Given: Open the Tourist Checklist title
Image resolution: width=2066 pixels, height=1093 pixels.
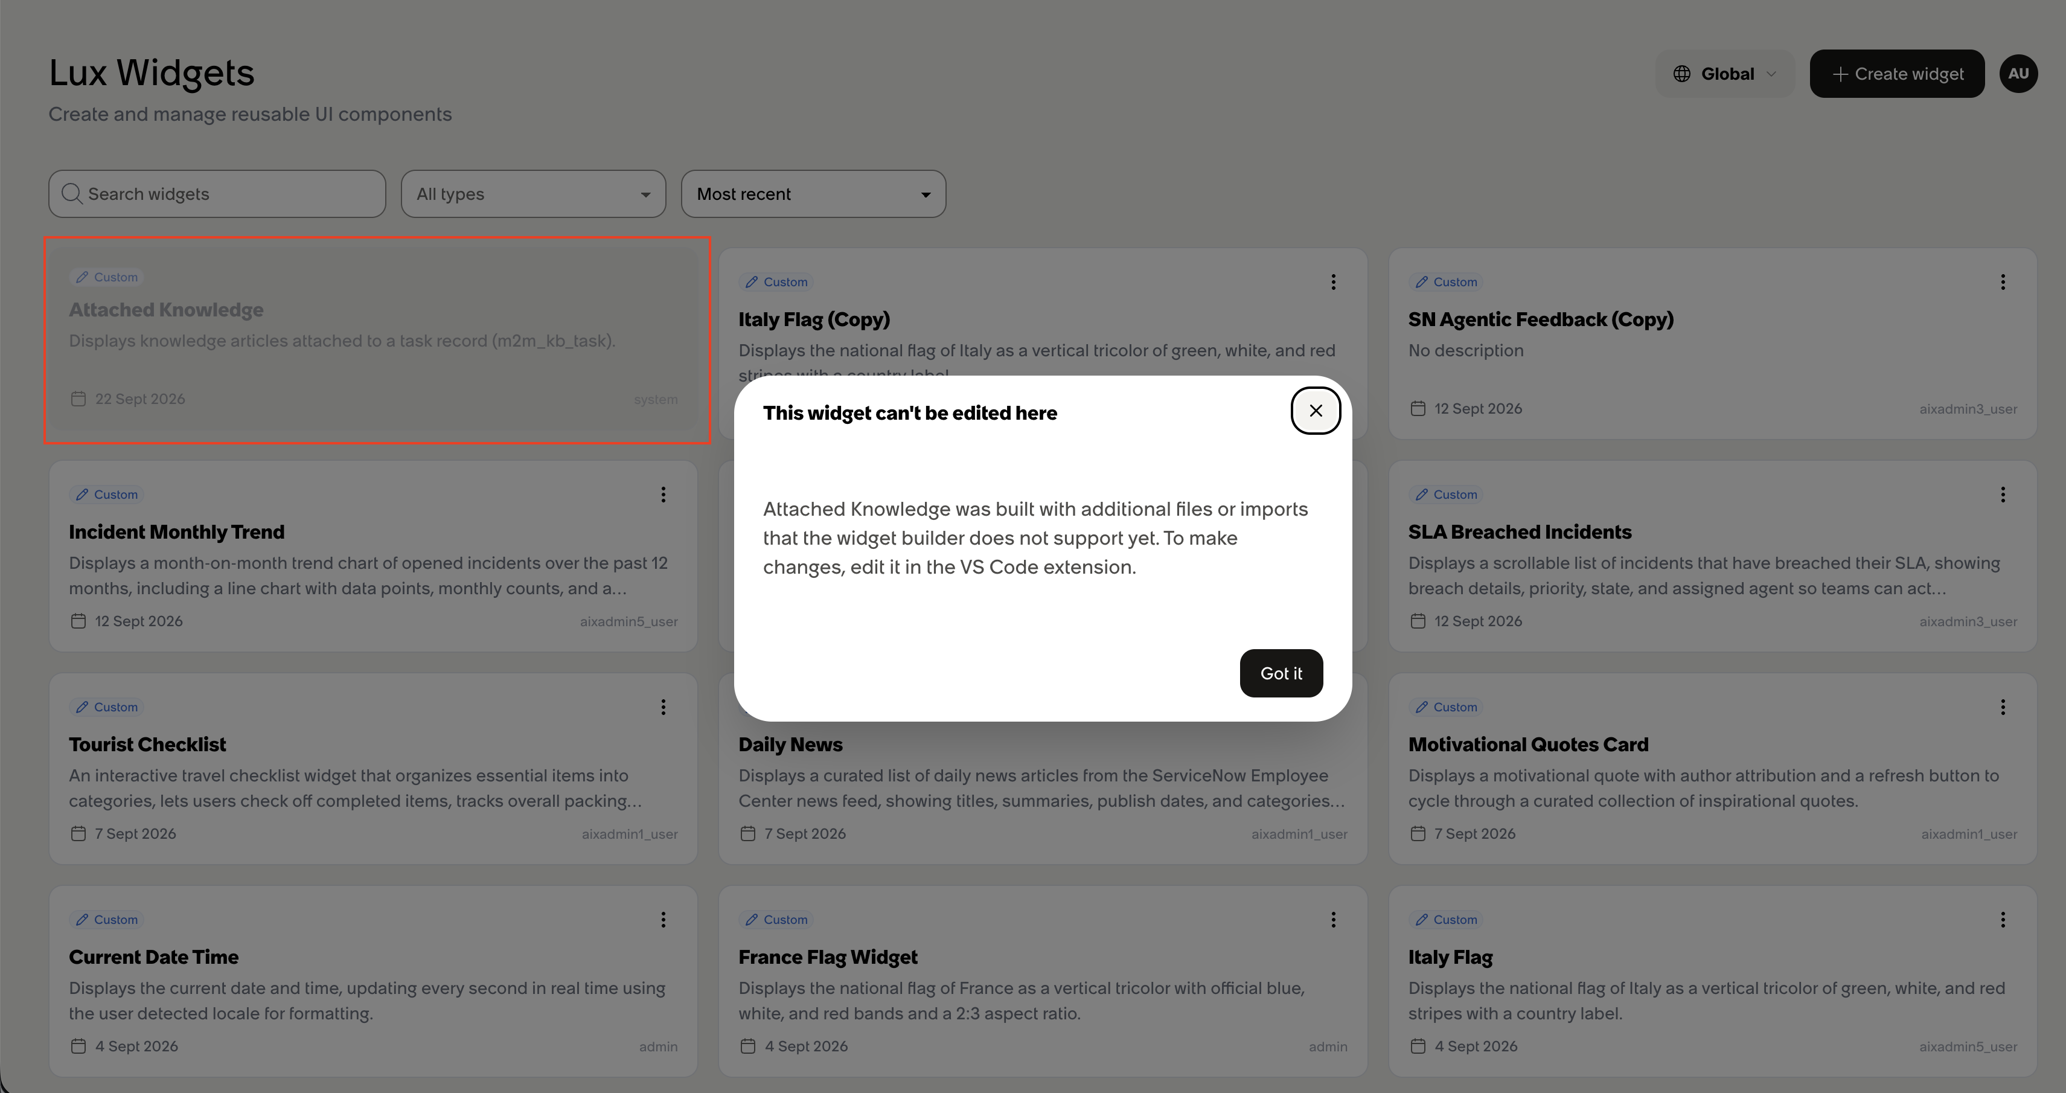Looking at the screenshot, I should point(147,745).
